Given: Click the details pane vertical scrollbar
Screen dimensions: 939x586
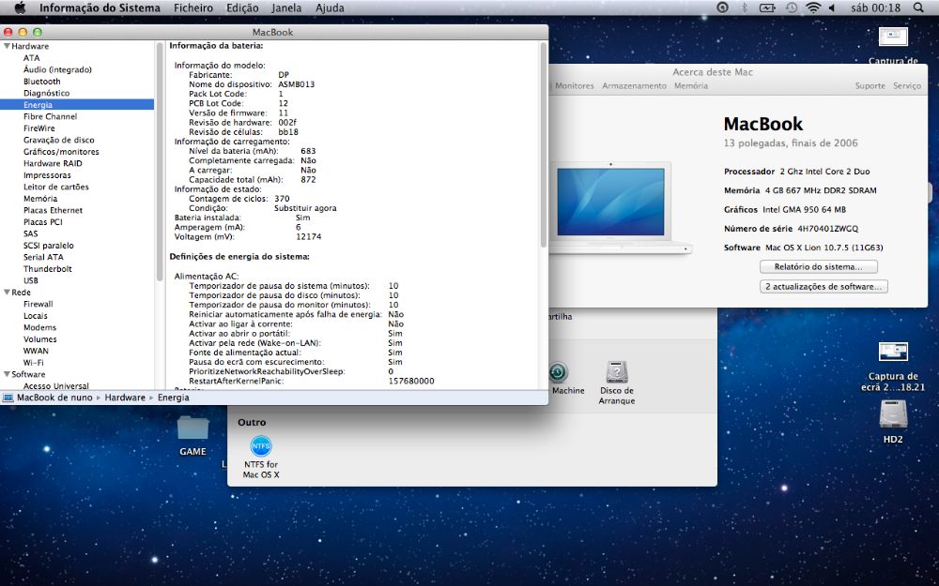Looking at the screenshot, I should (544, 144).
